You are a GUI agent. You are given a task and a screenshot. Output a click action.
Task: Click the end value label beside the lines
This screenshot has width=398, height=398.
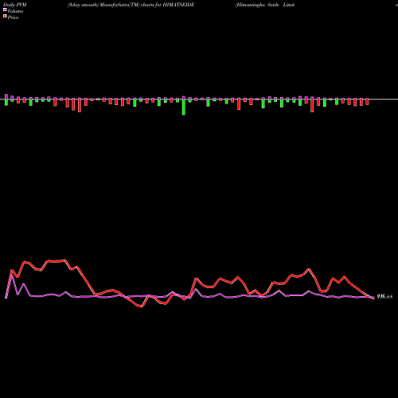pos(384,297)
